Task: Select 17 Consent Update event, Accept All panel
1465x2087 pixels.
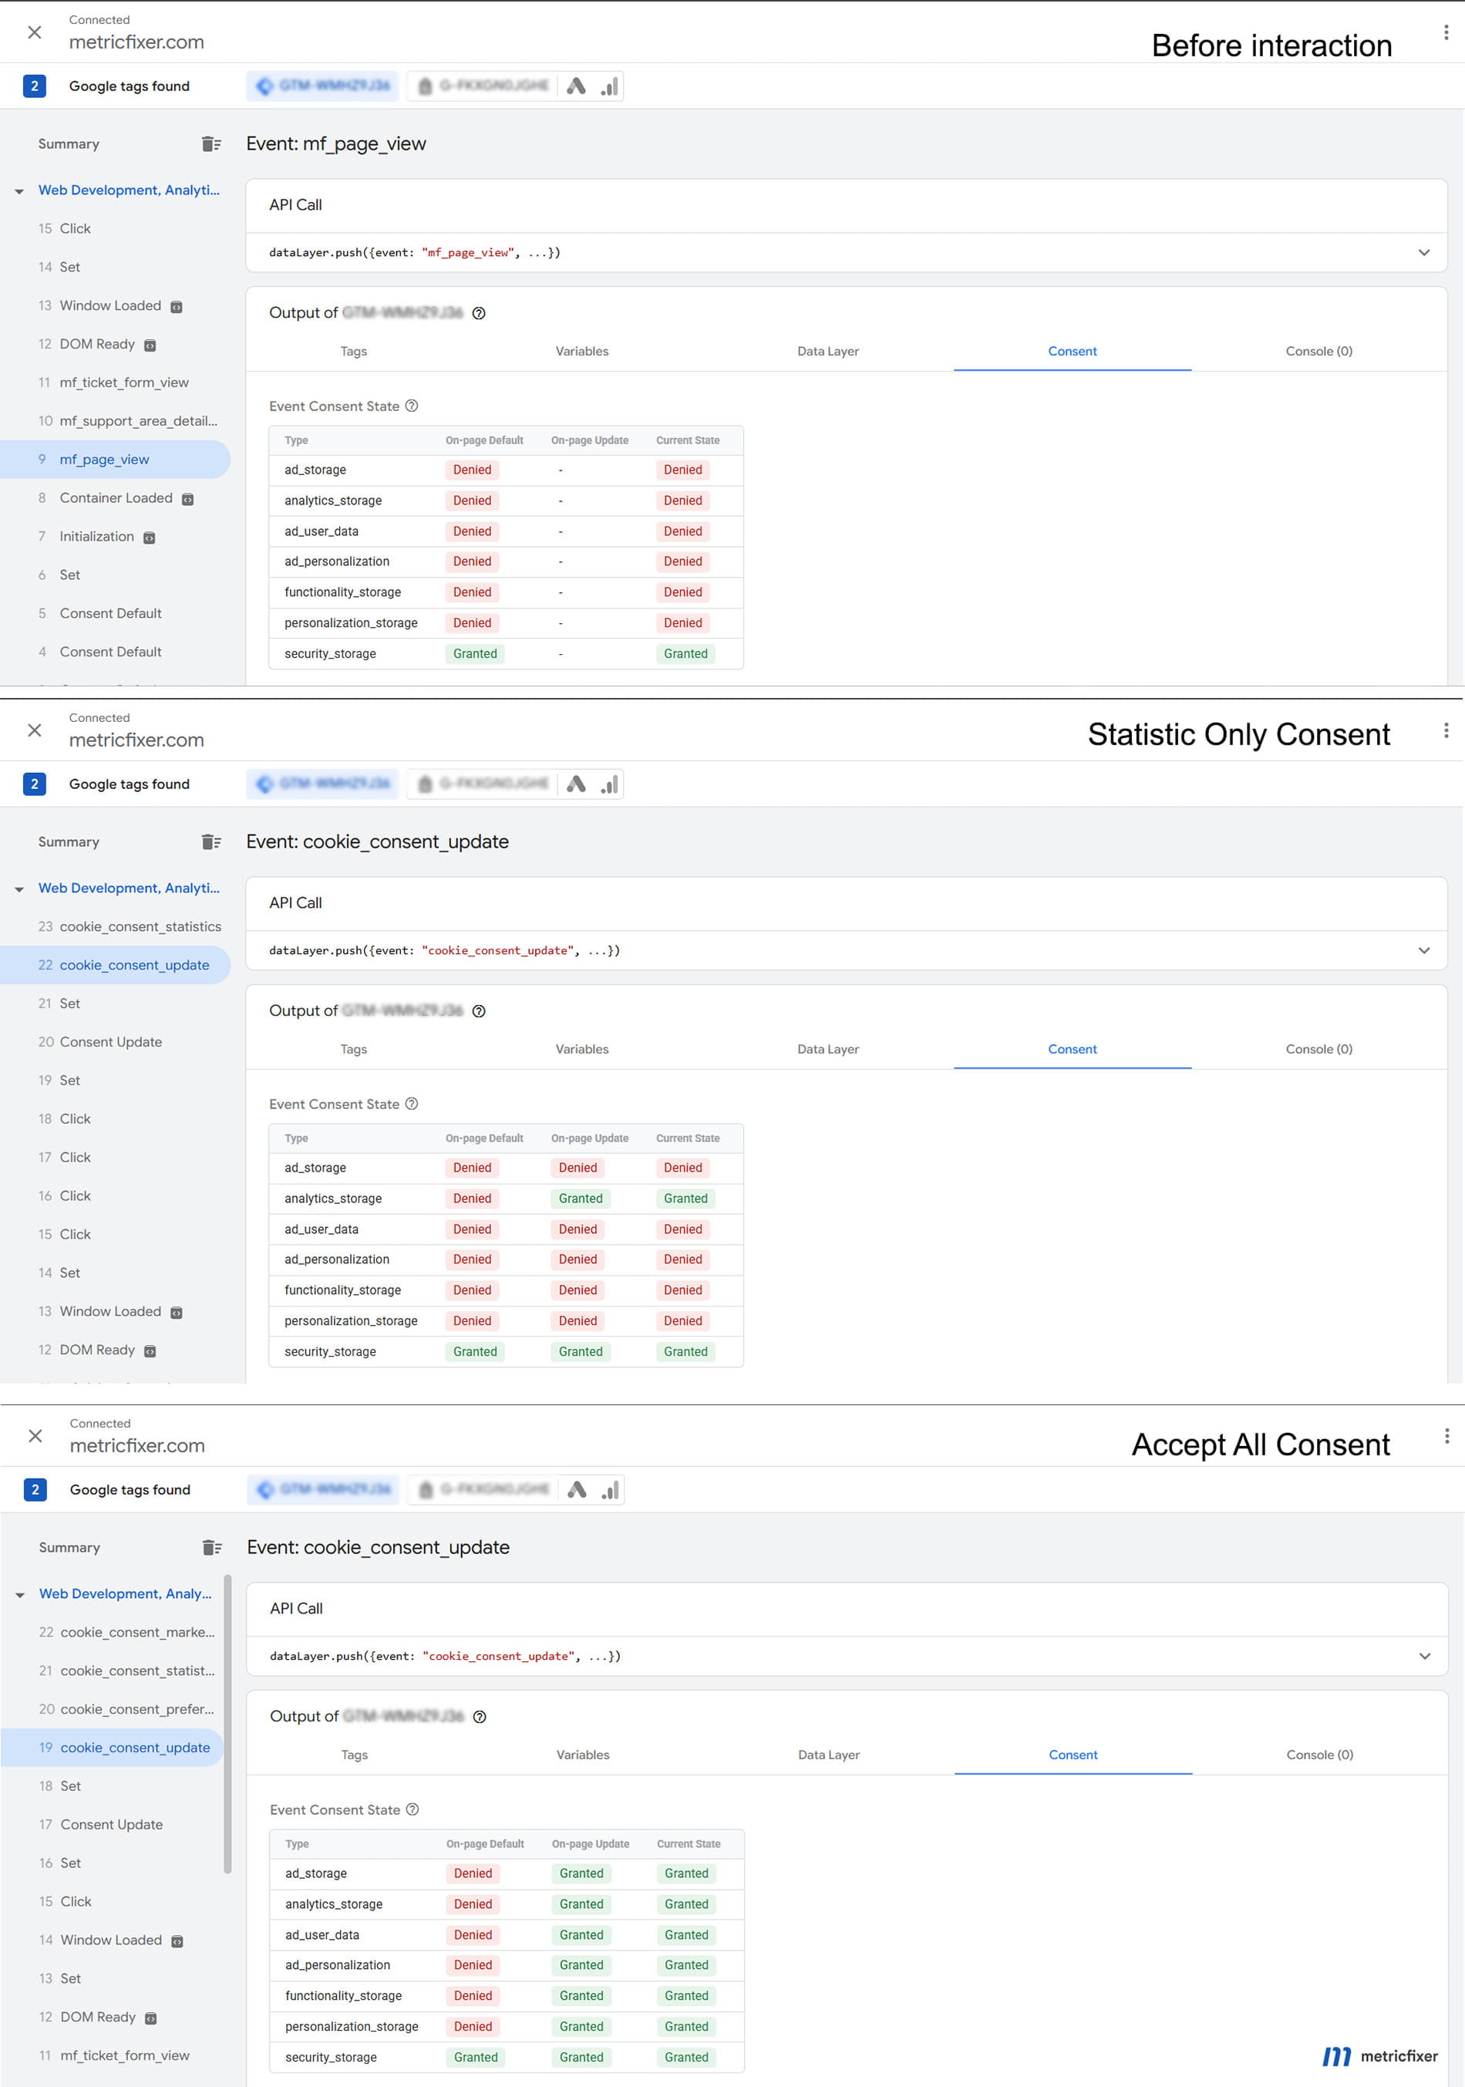Action: pos(112,1826)
